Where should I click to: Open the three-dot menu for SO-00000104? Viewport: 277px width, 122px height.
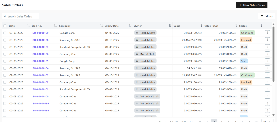pyautogui.click(x=267, y=68)
